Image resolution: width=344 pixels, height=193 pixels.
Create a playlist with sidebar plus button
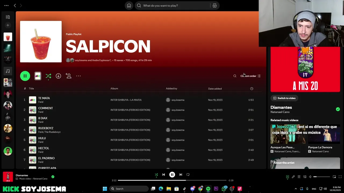tap(8, 25)
